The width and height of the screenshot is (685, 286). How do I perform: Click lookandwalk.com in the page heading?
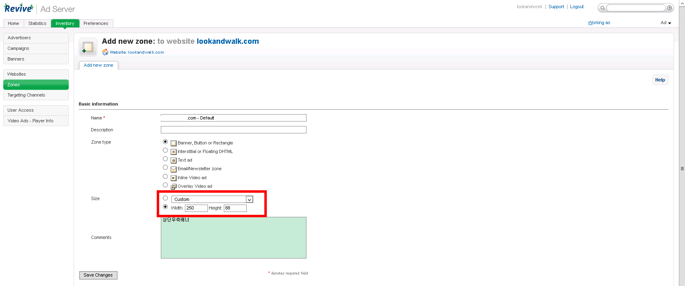[228, 41]
